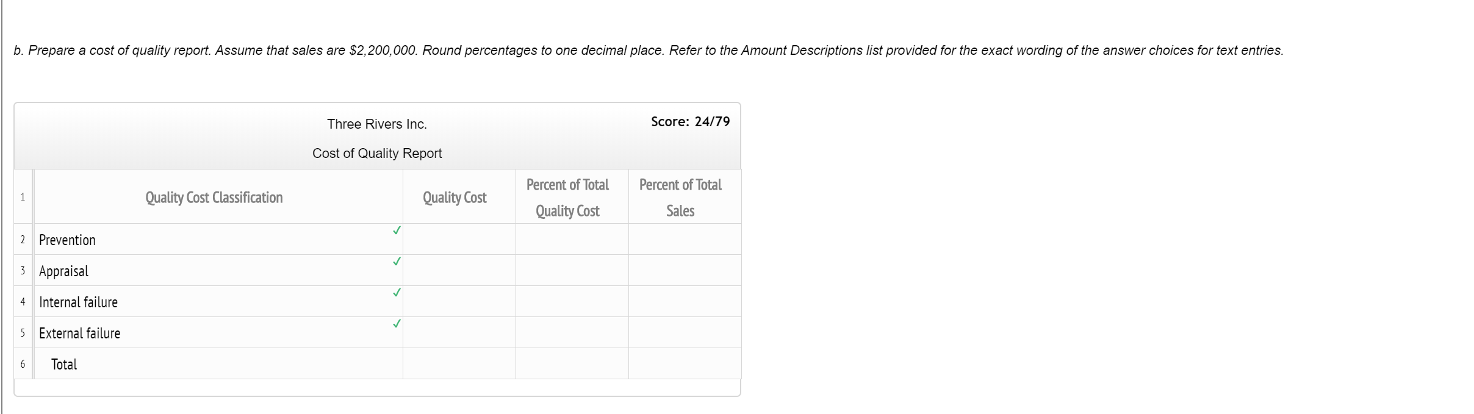Click the Quality Cost Classification column header

click(214, 198)
